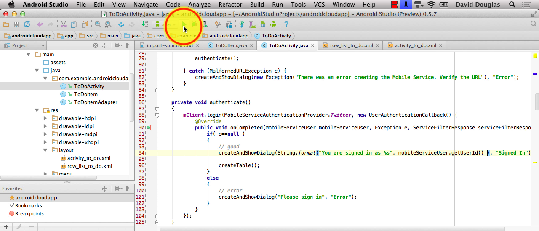Image resolution: width=539 pixels, height=231 pixels.
Task: Open Settings with the wrench icon
Action: (x=218, y=24)
